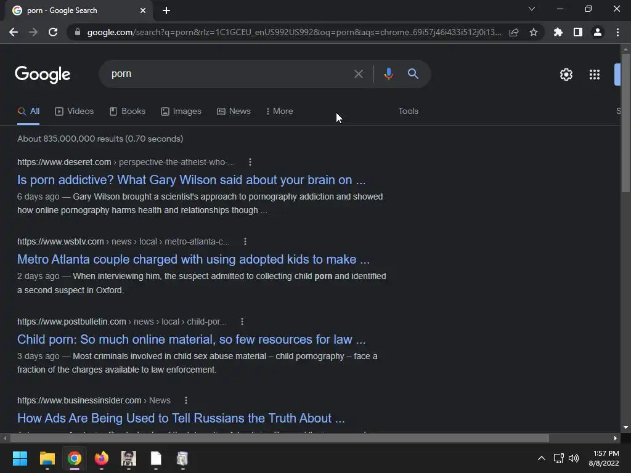This screenshot has width=631, height=473.
Task: Clear the search box with the X icon
Action: pyautogui.click(x=358, y=74)
